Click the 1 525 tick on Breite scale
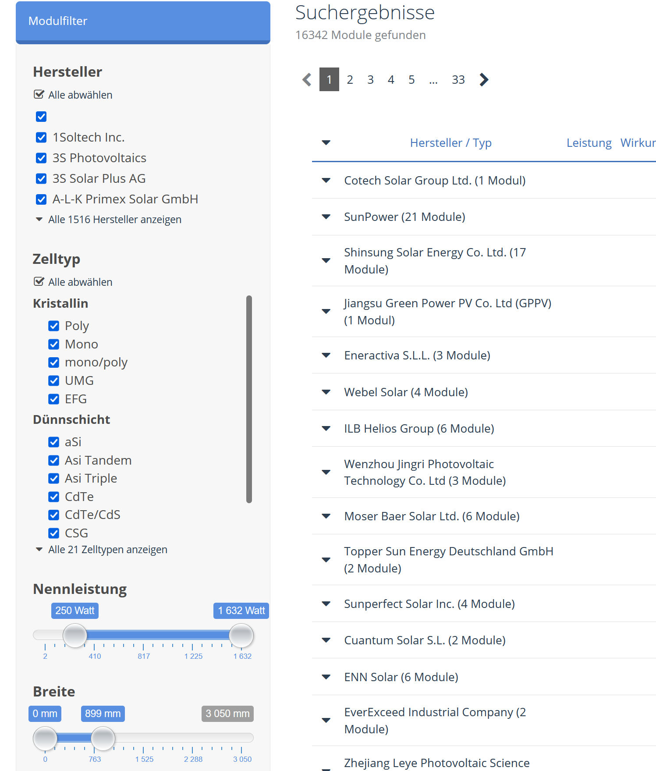Image resolution: width=656 pixels, height=771 pixels. pyautogui.click(x=144, y=759)
